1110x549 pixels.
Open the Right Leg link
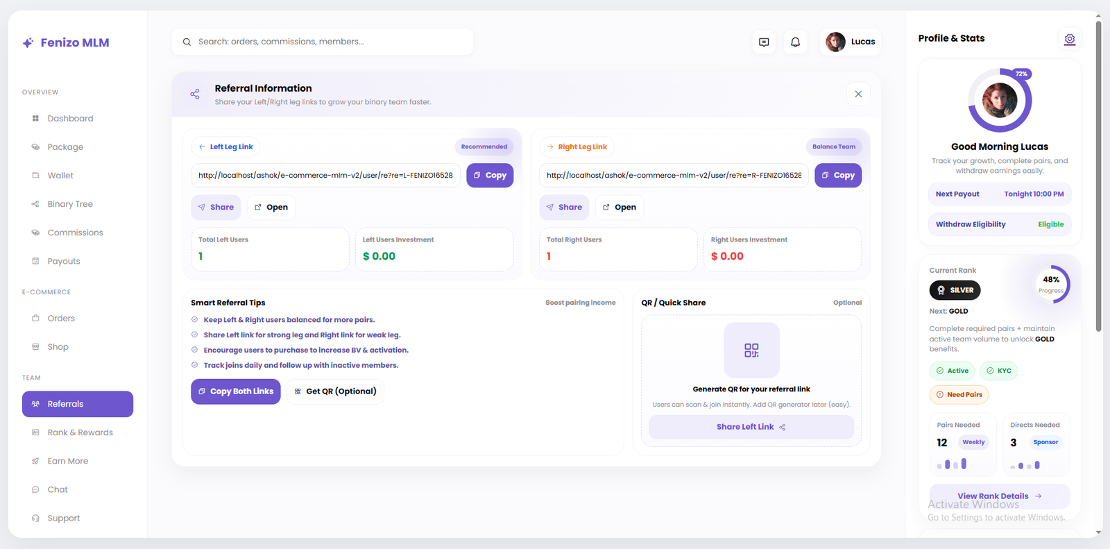pyautogui.click(x=619, y=208)
